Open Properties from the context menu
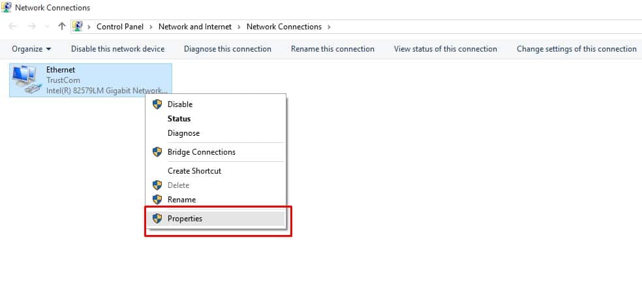Screen dimensions: 642x297 click(185, 219)
